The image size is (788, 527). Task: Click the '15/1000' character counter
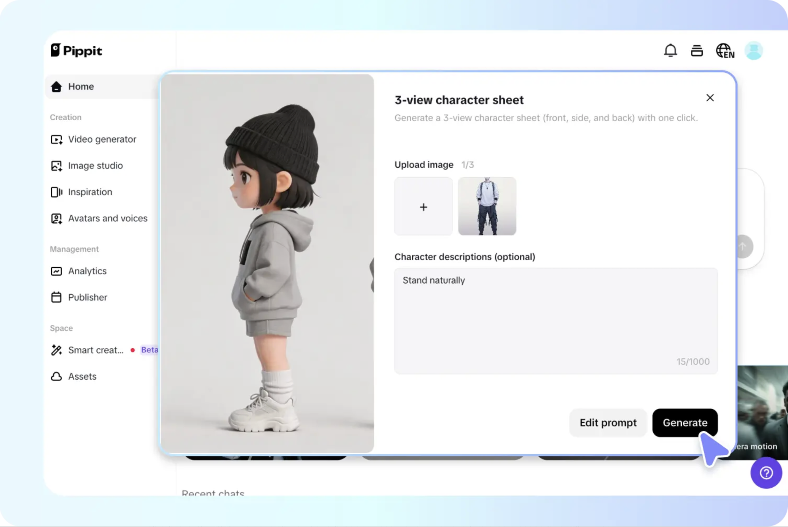point(693,362)
